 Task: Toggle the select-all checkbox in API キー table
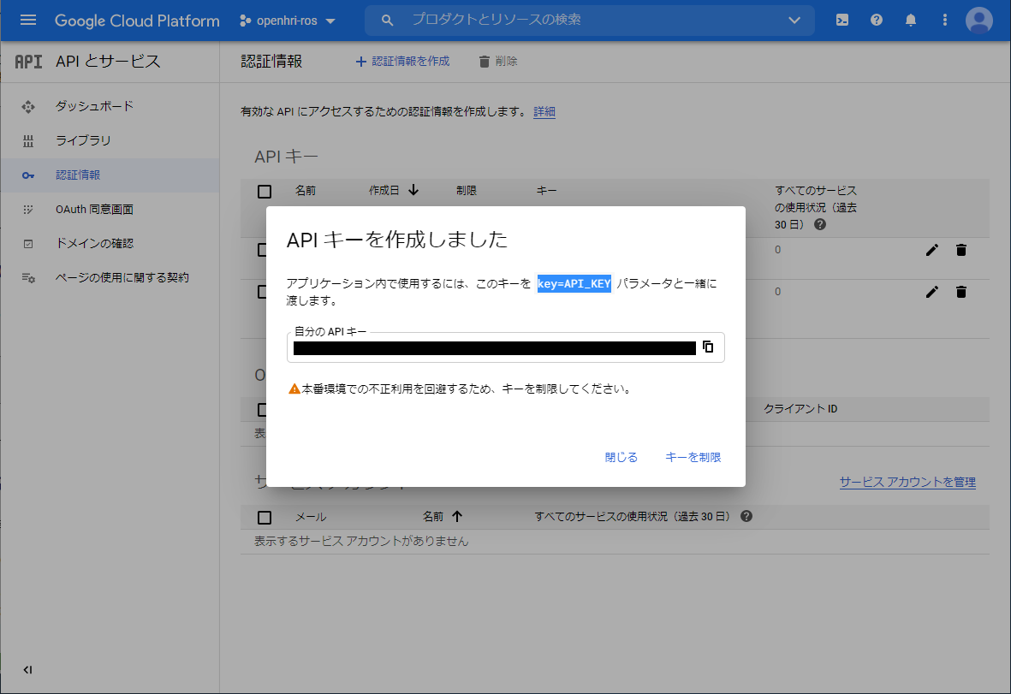[x=265, y=192]
